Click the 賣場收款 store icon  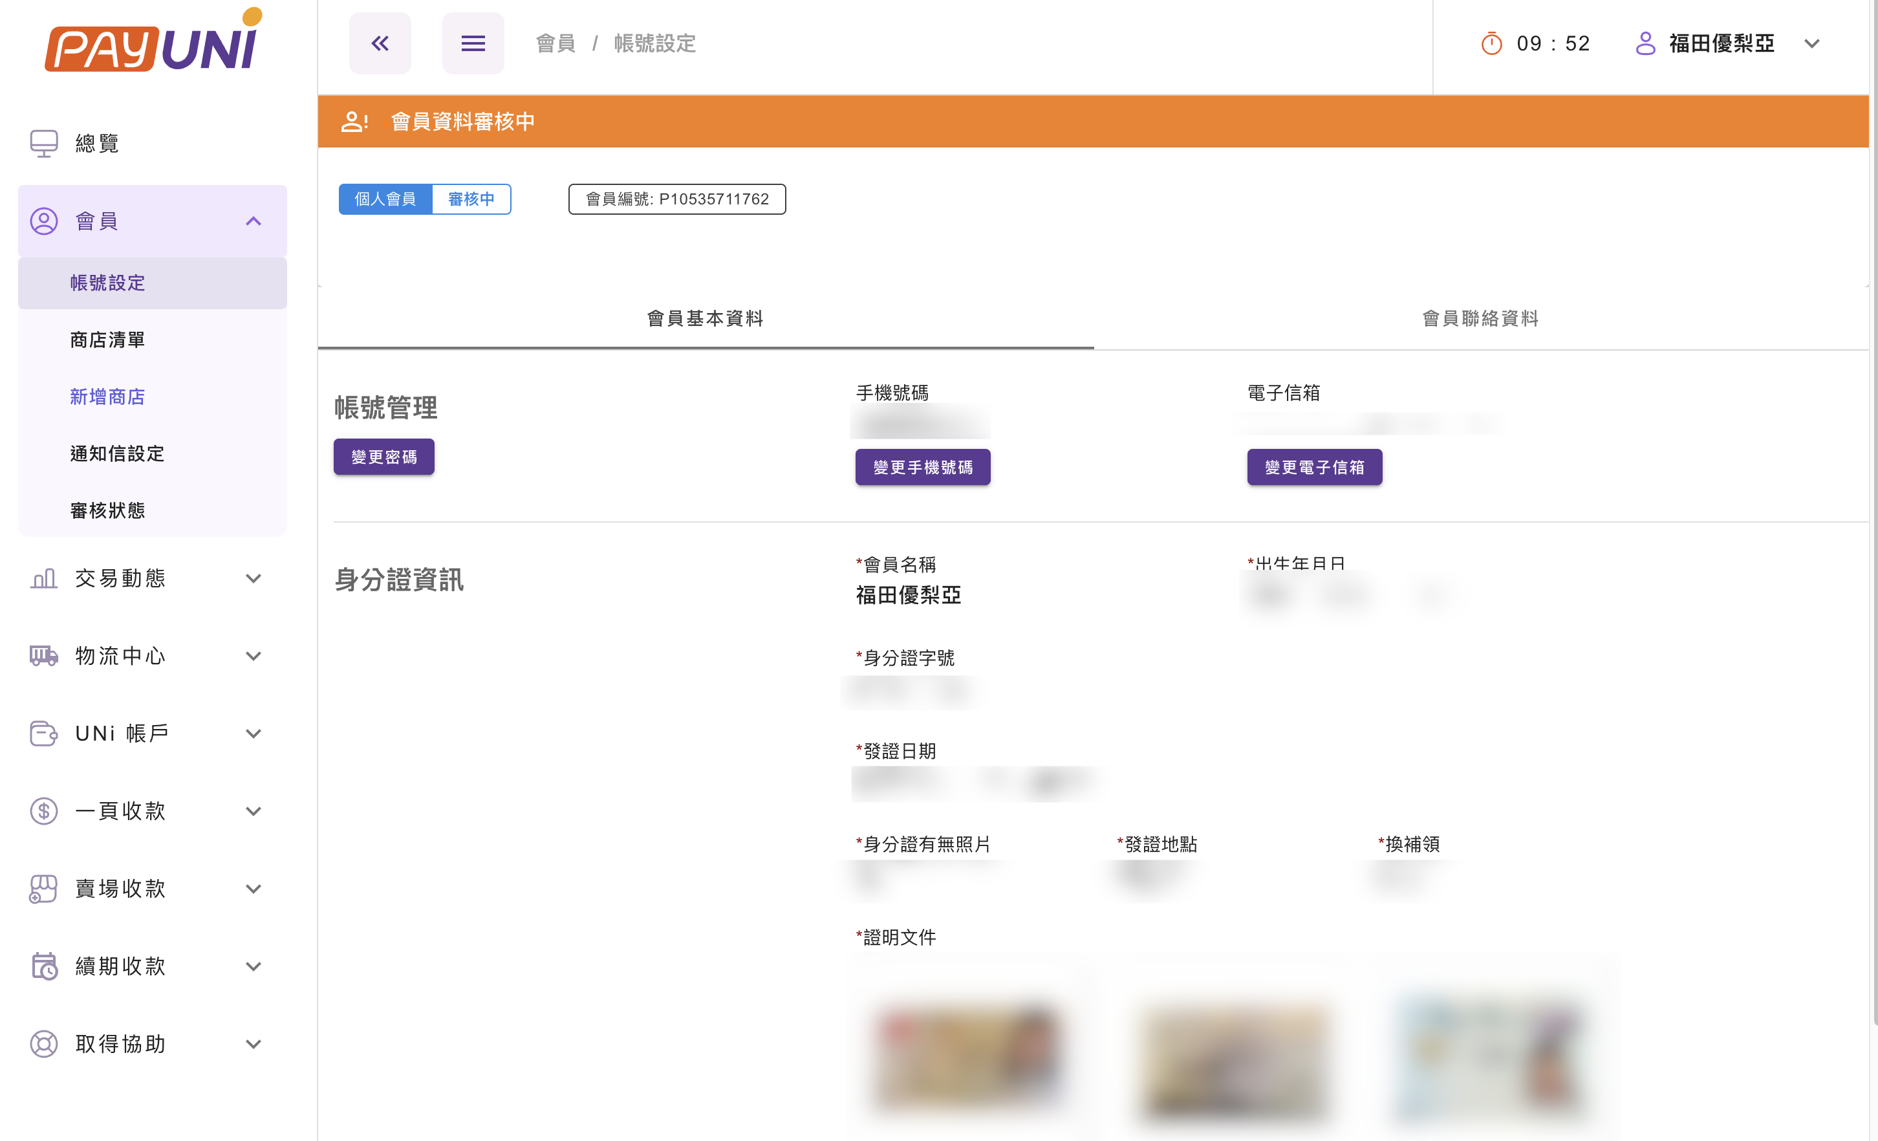coord(43,889)
